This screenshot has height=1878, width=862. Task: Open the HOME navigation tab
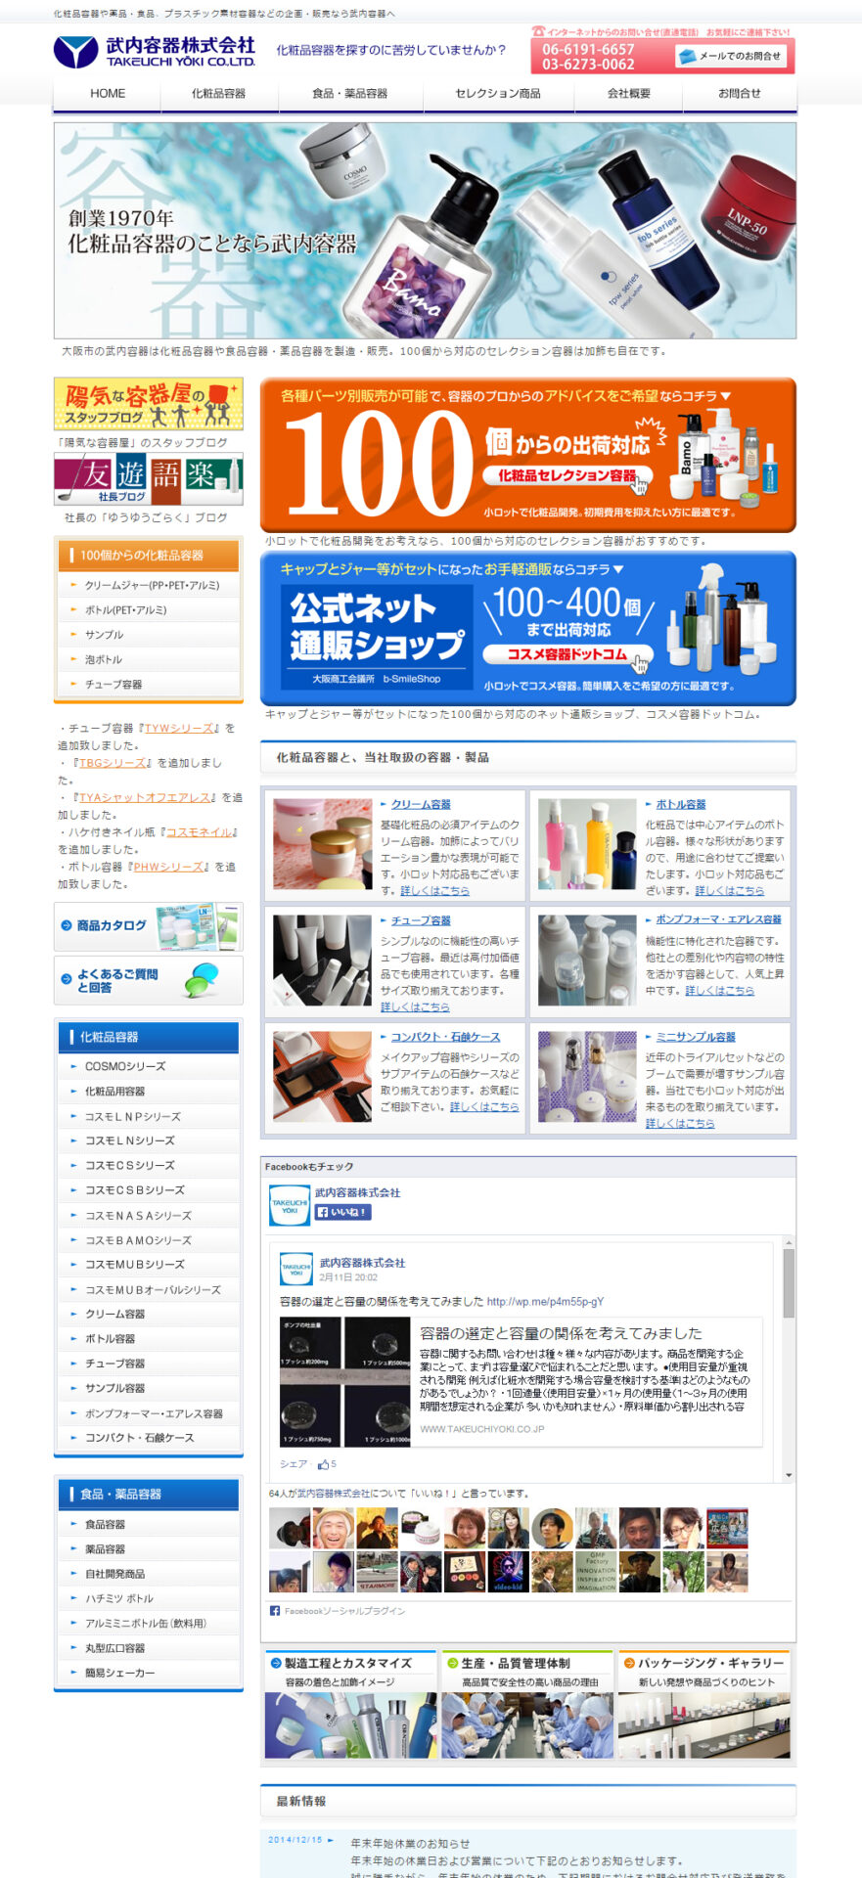[108, 94]
